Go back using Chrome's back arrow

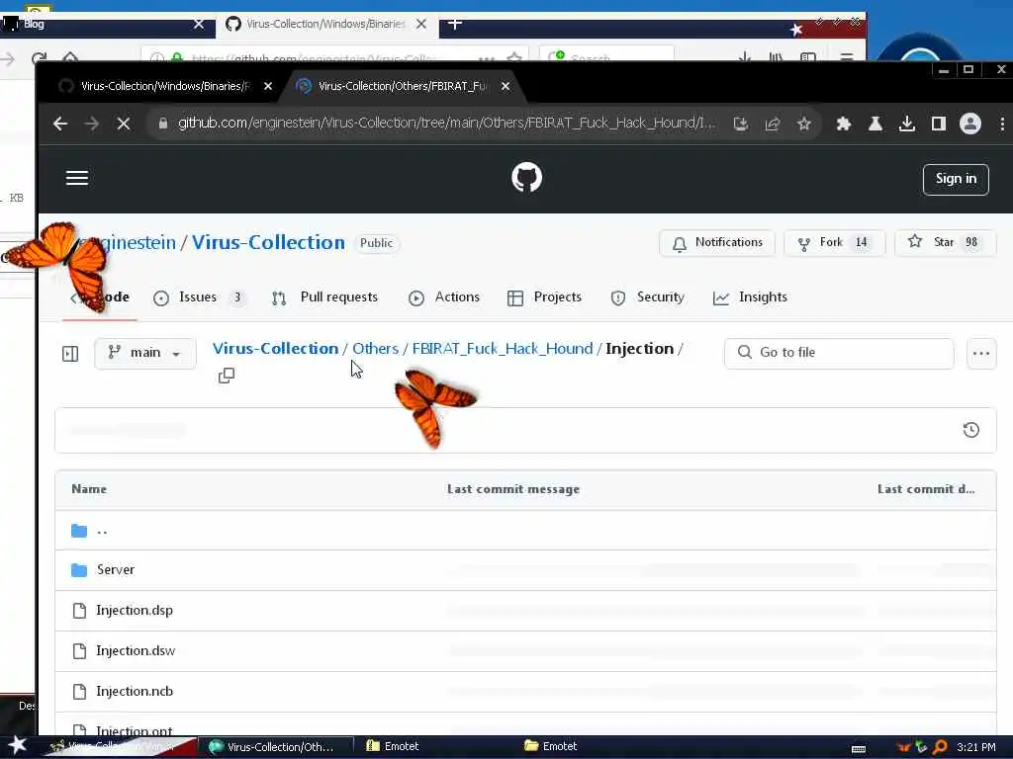coord(60,124)
